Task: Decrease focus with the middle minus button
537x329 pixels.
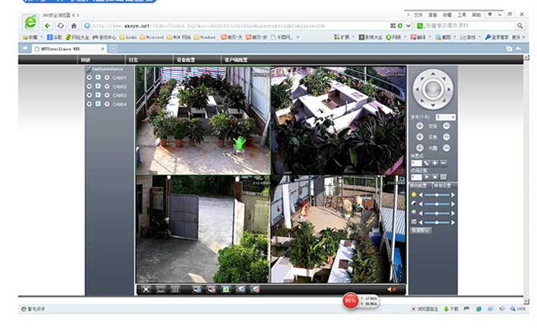Action: [446, 137]
